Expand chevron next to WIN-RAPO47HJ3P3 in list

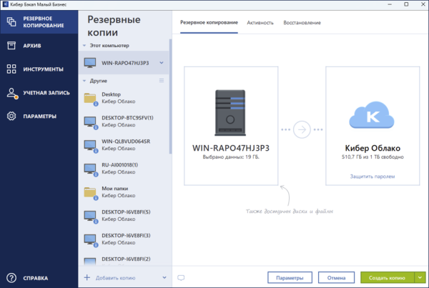click(x=162, y=63)
